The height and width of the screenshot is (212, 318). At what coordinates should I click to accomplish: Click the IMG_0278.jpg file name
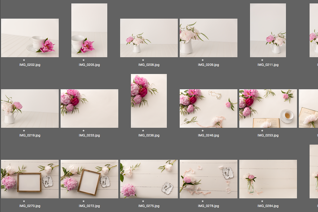[209, 206]
